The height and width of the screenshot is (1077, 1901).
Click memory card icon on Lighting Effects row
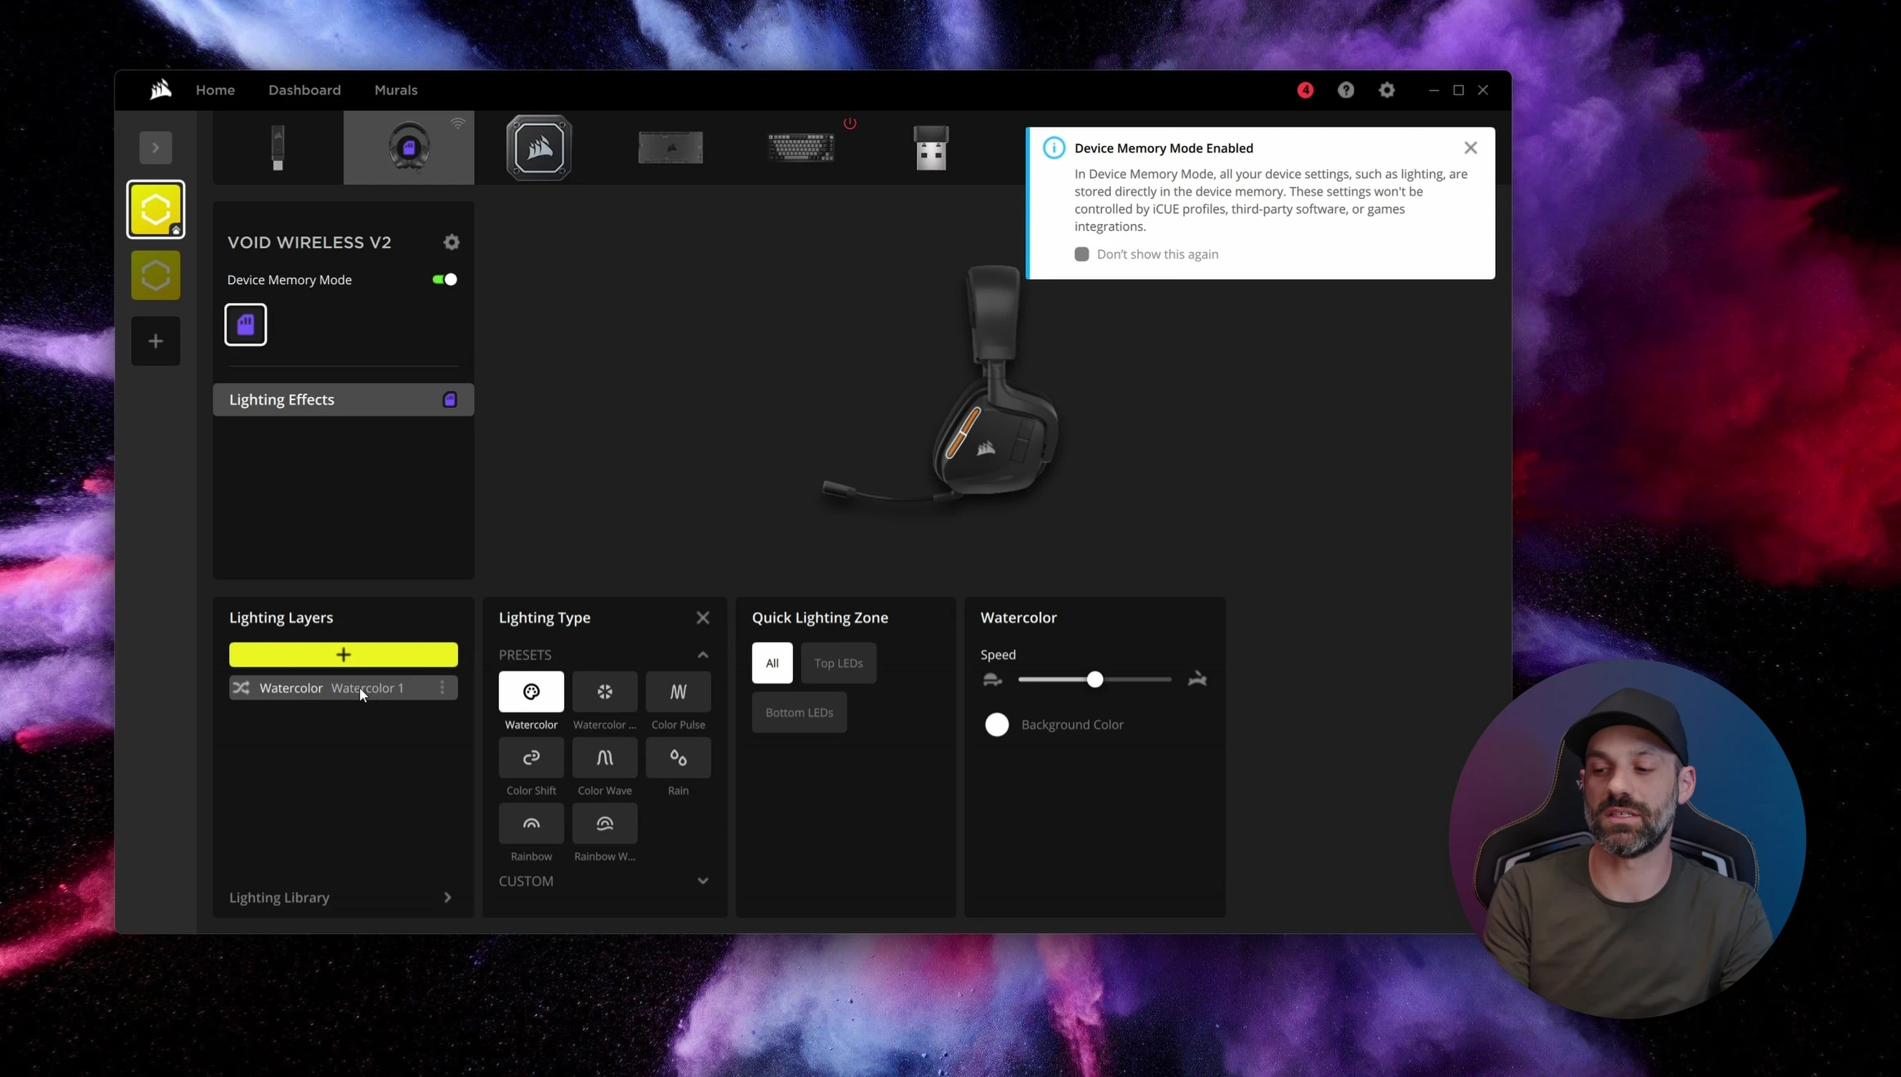click(x=449, y=399)
